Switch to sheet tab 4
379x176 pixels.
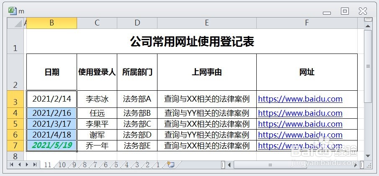pos(126,165)
